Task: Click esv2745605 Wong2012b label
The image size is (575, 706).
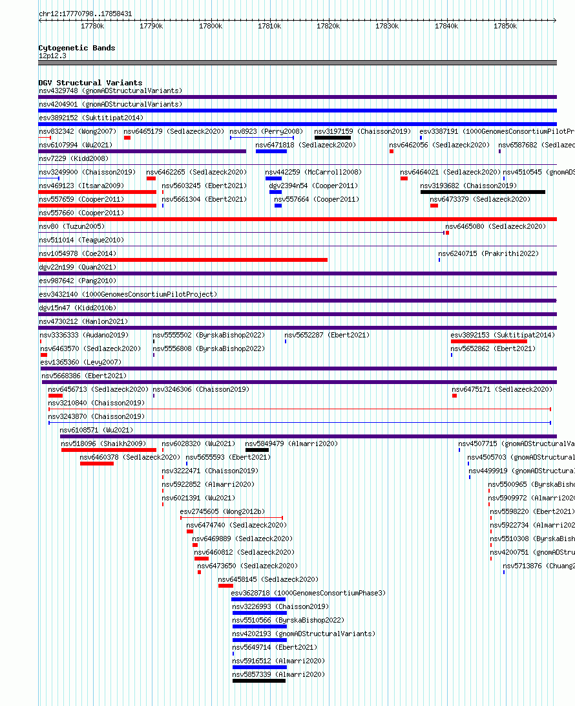Action: point(222,511)
